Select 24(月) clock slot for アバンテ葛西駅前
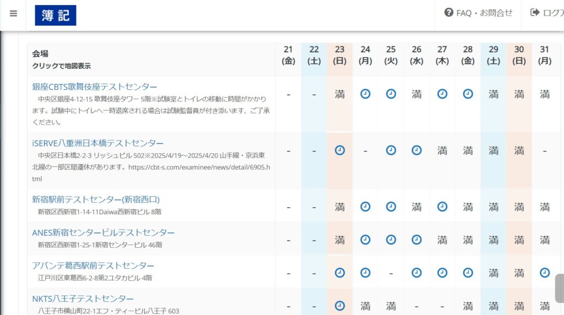Viewport: 564px width, 315px height. (365, 273)
